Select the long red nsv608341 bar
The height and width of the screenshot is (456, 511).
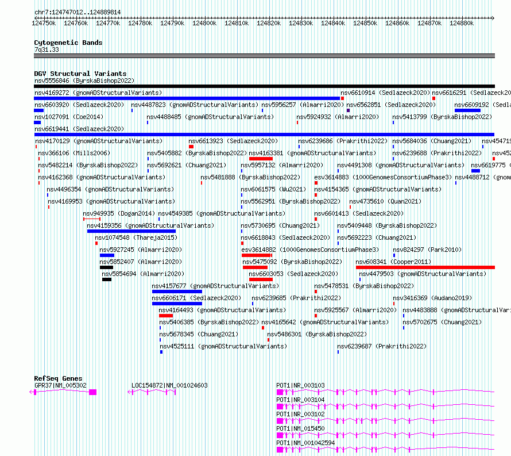425,267
